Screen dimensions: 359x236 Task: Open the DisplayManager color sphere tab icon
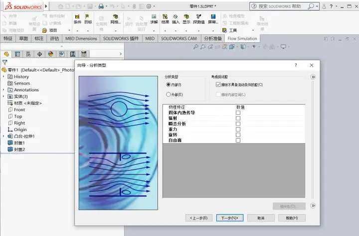(x=50, y=54)
